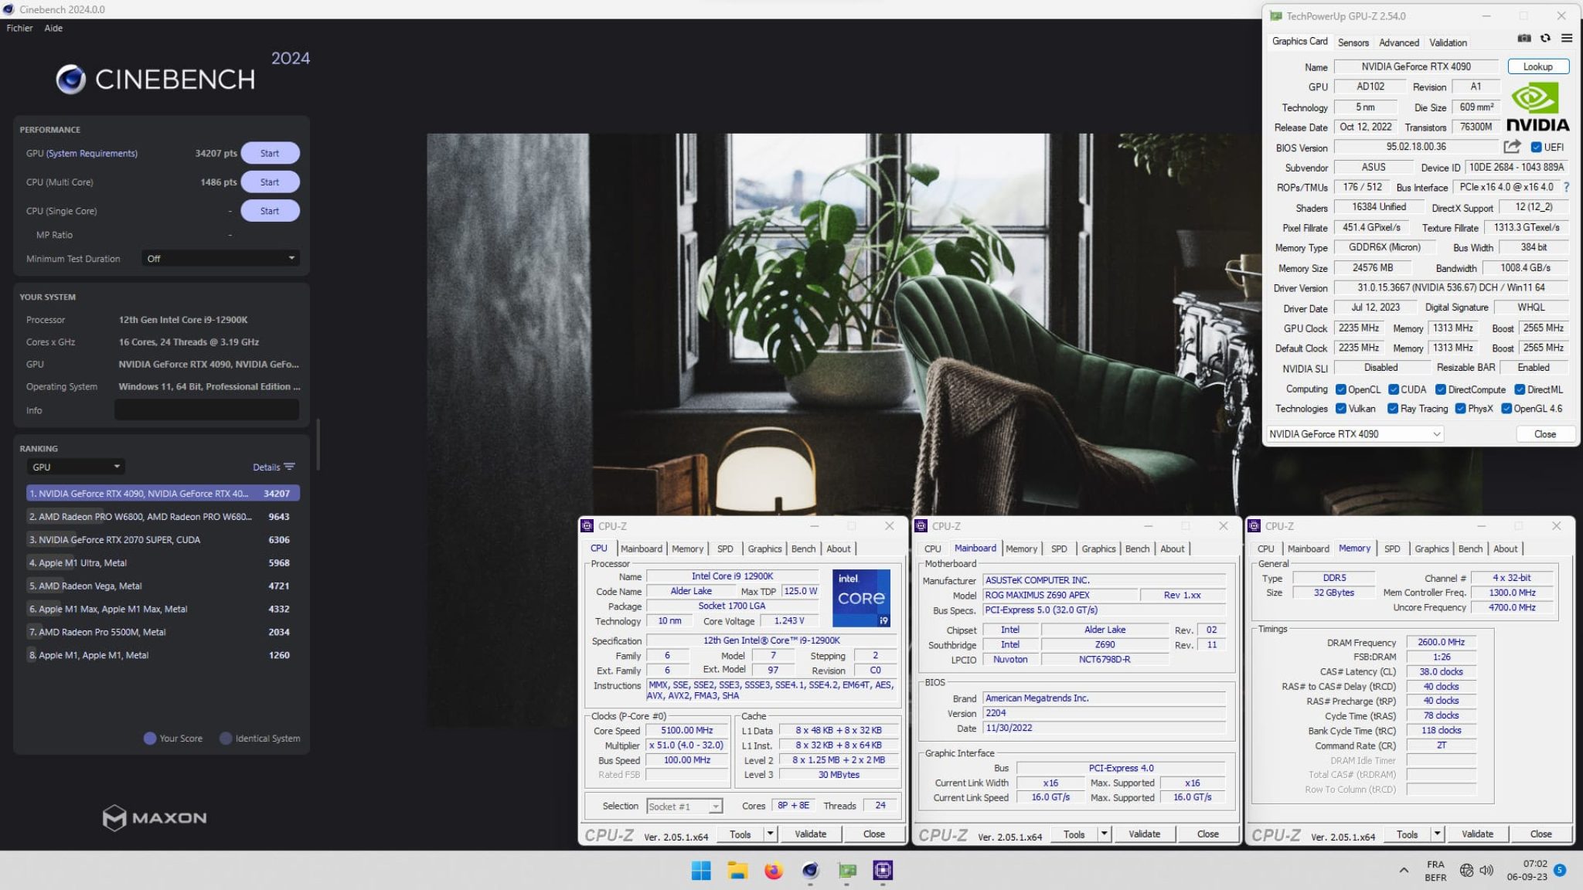Image resolution: width=1583 pixels, height=890 pixels.
Task: Expand the Tools dropdown arrow in CPU-Z
Action: (x=771, y=834)
